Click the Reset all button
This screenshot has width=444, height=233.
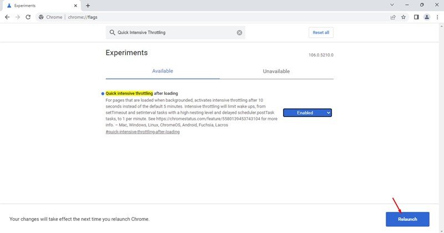pos(321,33)
